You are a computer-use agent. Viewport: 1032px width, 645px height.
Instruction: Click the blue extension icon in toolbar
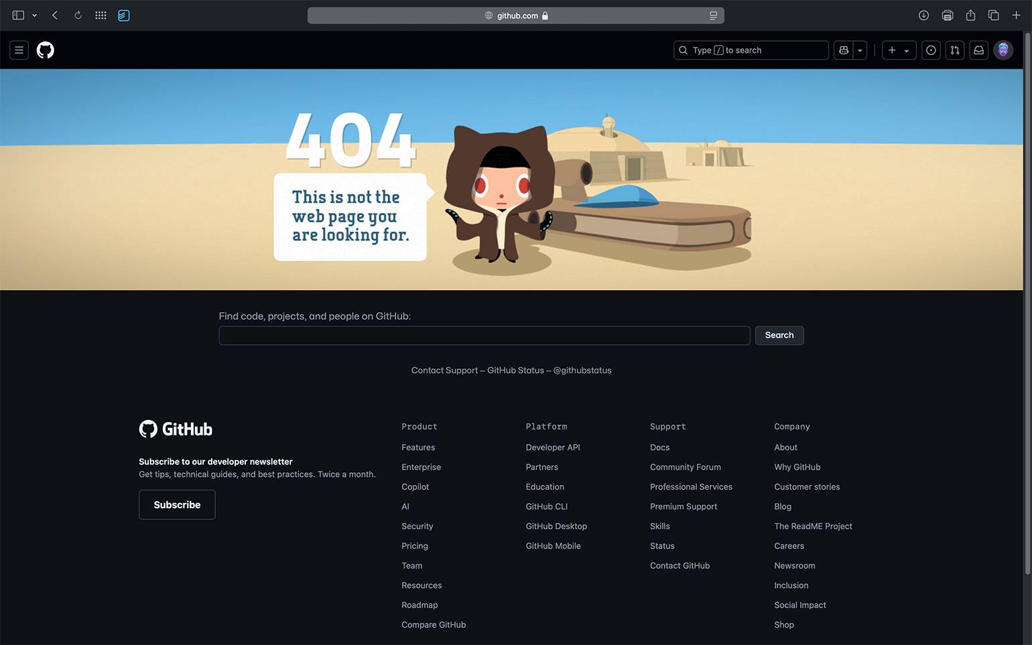tap(124, 15)
